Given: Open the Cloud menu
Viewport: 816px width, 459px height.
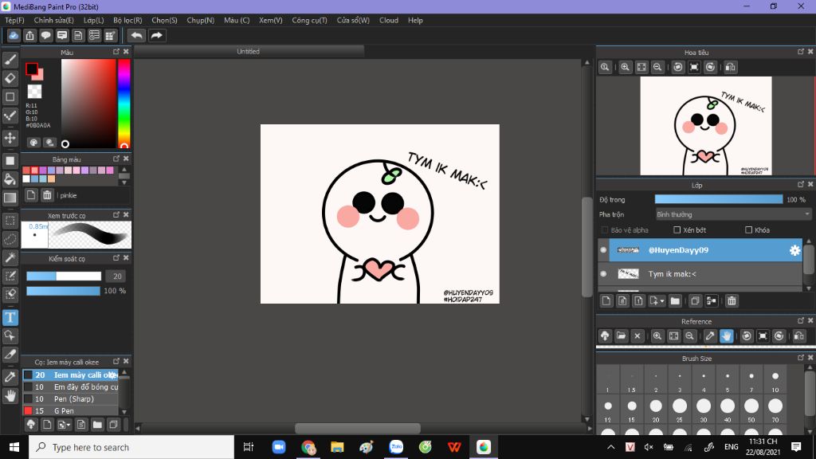Looking at the screenshot, I should coord(389,20).
